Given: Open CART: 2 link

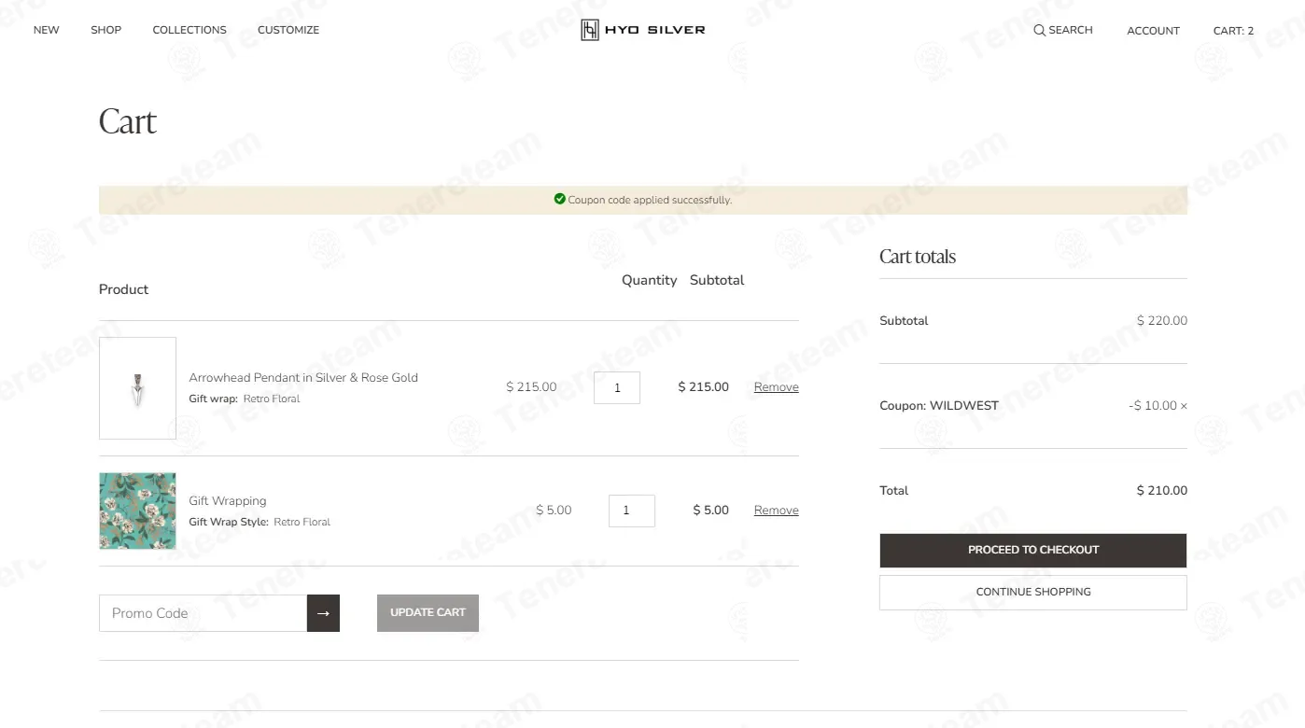Looking at the screenshot, I should pyautogui.click(x=1233, y=31).
